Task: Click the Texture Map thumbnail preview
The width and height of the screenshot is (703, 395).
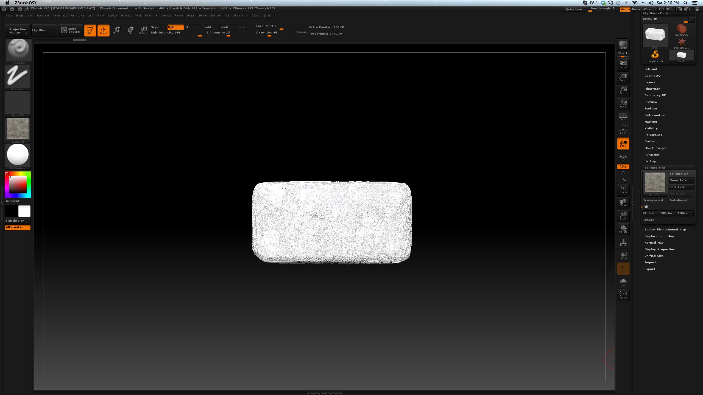Action: point(655,184)
